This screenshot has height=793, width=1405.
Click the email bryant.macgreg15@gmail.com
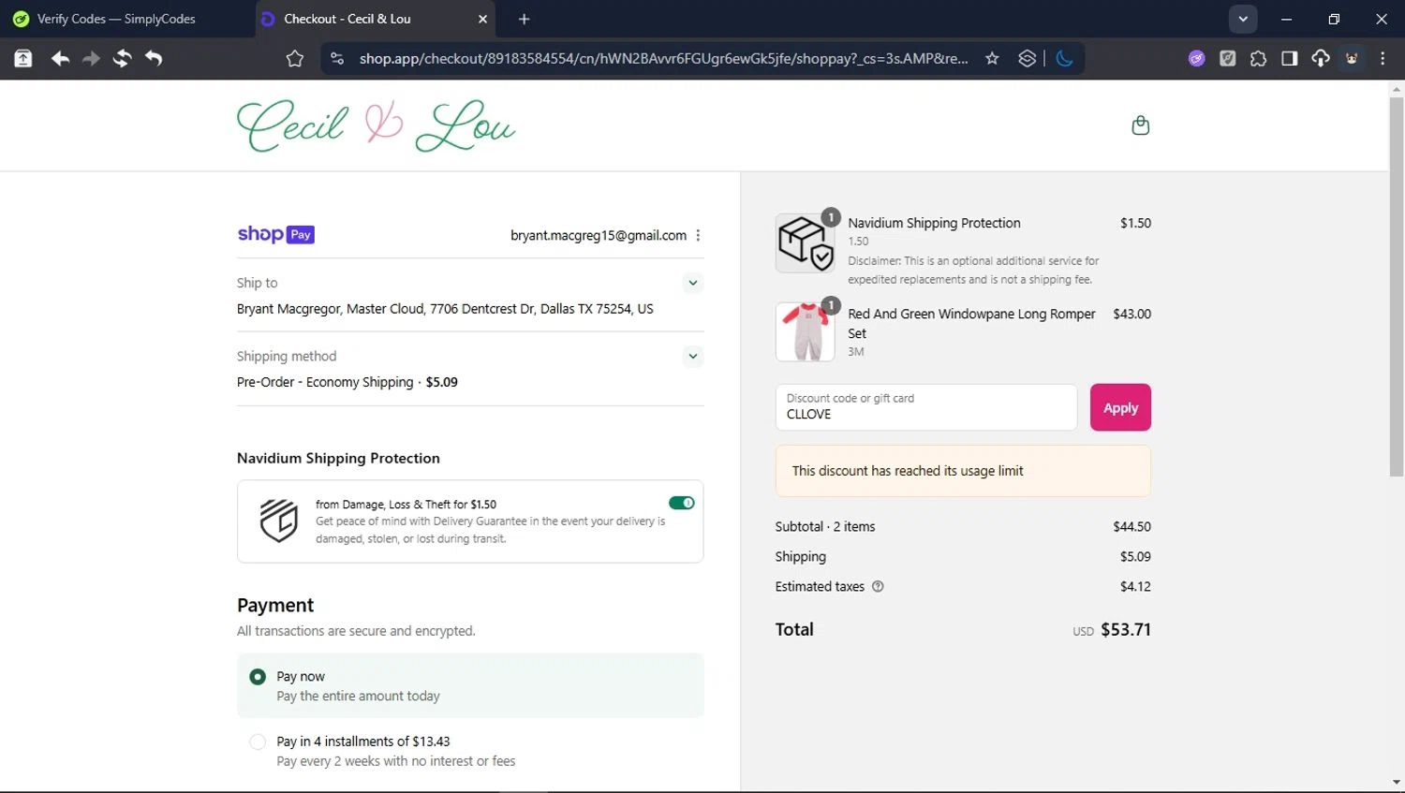click(x=599, y=236)
